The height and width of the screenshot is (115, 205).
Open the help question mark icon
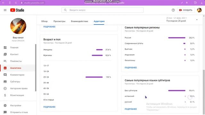(173, 10)
